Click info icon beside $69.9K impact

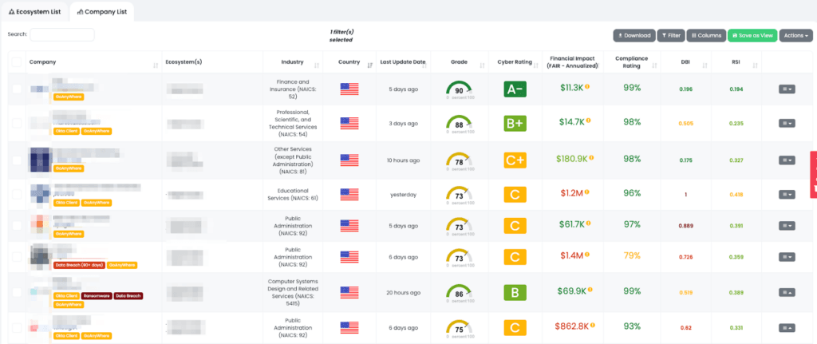tap(590, 291)
